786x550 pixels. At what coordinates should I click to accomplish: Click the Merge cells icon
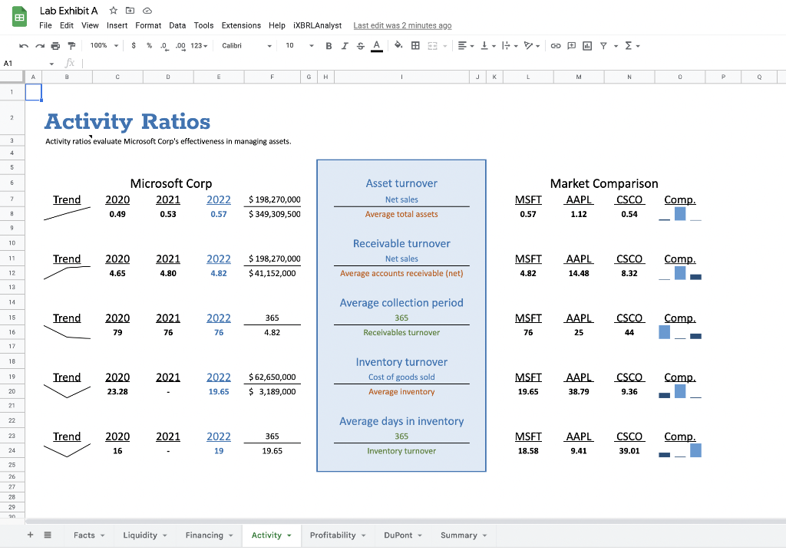[433, 45]
